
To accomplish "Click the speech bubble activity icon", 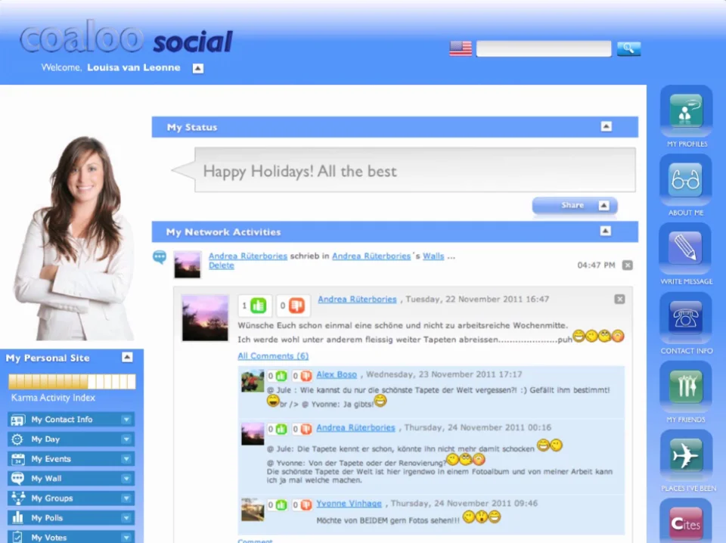I will (x=160, y=257).
